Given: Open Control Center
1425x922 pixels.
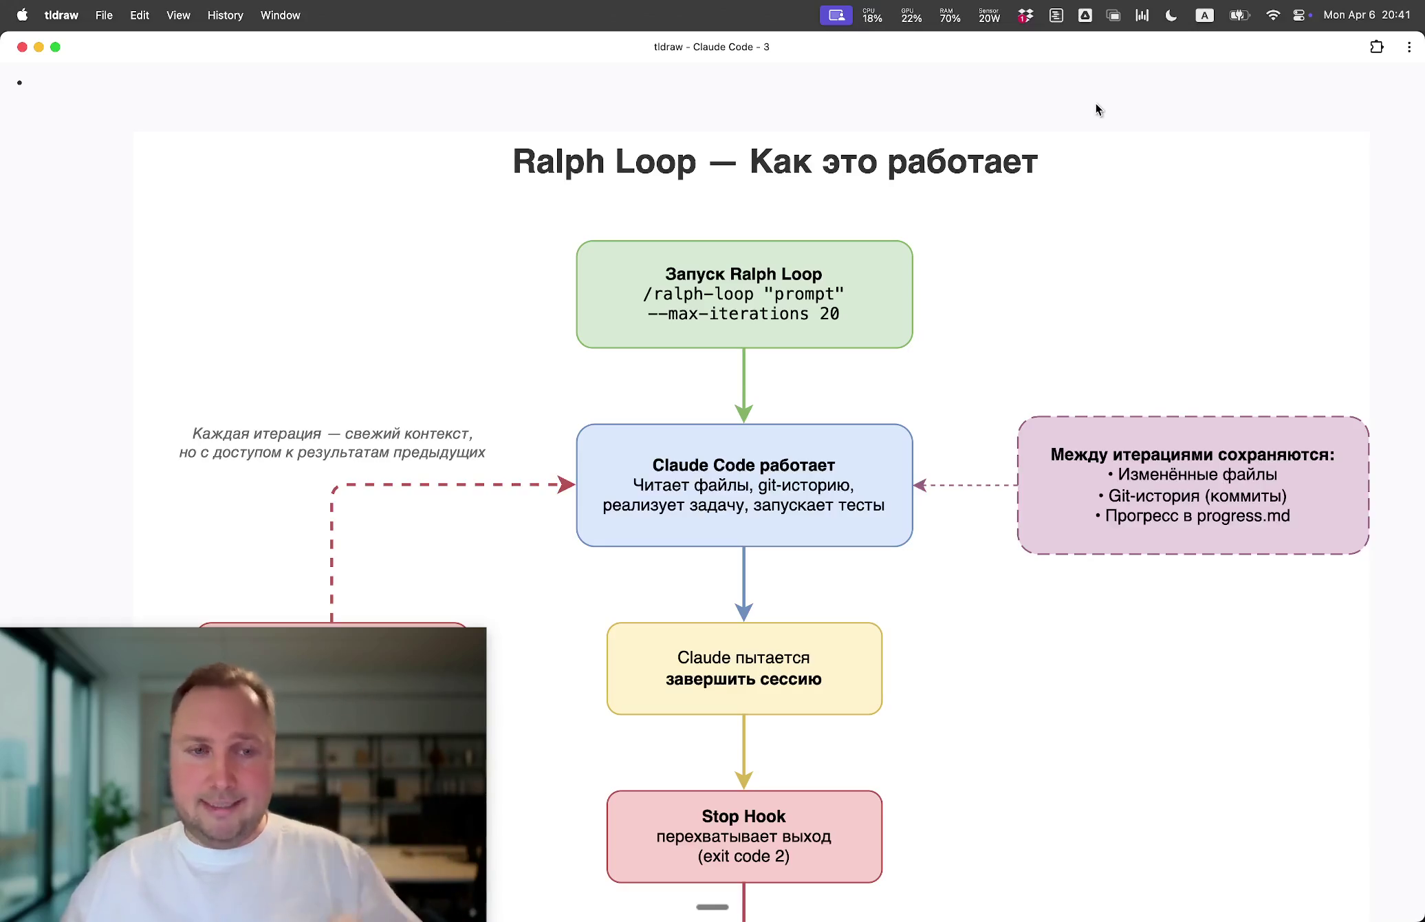Looking at the screenshot, I should [1299, 15].
